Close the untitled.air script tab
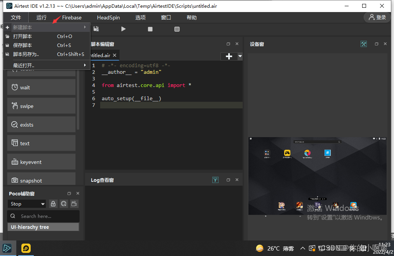 pyautogui.click(x=115, y=55)
